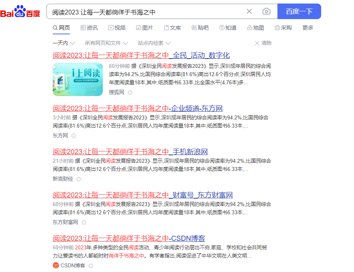Screen dimensions: 354x272
Task: Click the 东方网 source label below snippet
Action: (60, 135)
